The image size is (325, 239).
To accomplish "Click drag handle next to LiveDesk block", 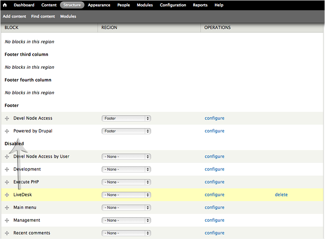I will point(7,195).
